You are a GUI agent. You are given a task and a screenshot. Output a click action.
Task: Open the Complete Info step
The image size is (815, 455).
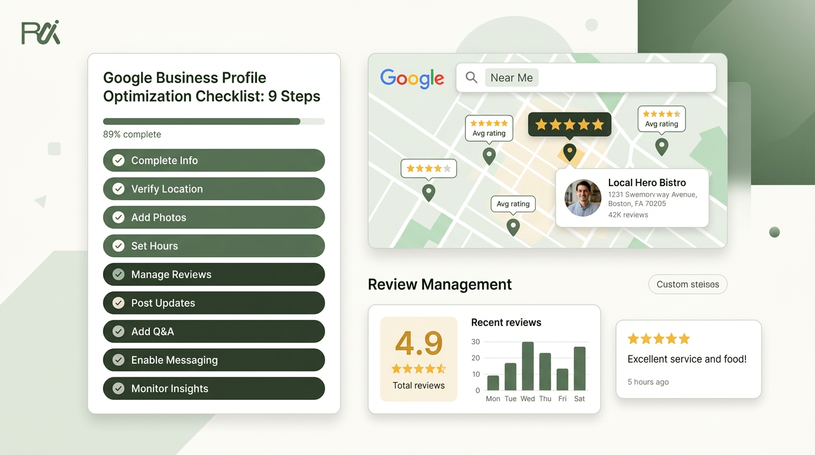214,161
